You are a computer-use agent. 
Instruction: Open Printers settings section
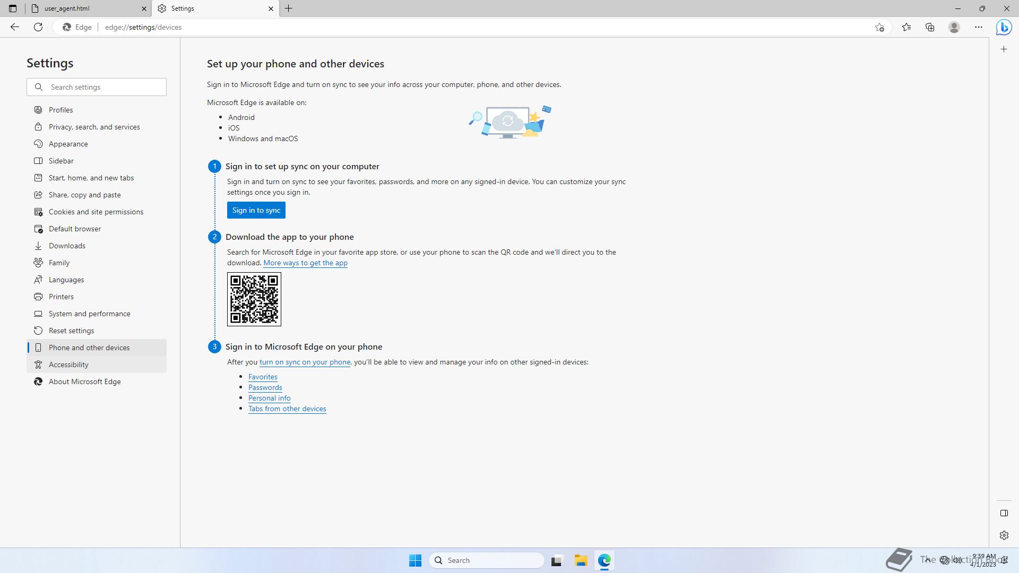97,297
